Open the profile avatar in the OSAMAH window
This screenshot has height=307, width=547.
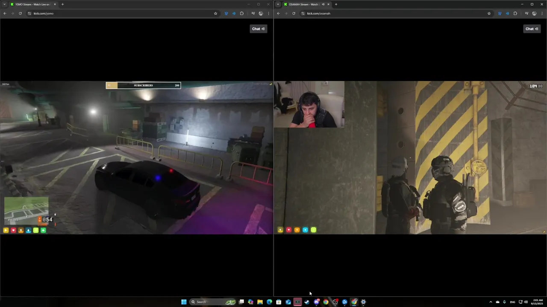534,13
